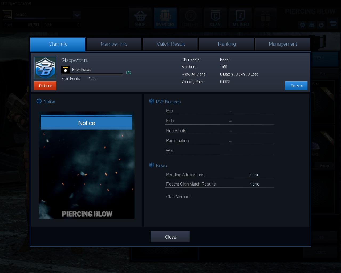Screen dimensions: 341x273
Task: Click the clan points progress bar
Action: tap(92, 74)
